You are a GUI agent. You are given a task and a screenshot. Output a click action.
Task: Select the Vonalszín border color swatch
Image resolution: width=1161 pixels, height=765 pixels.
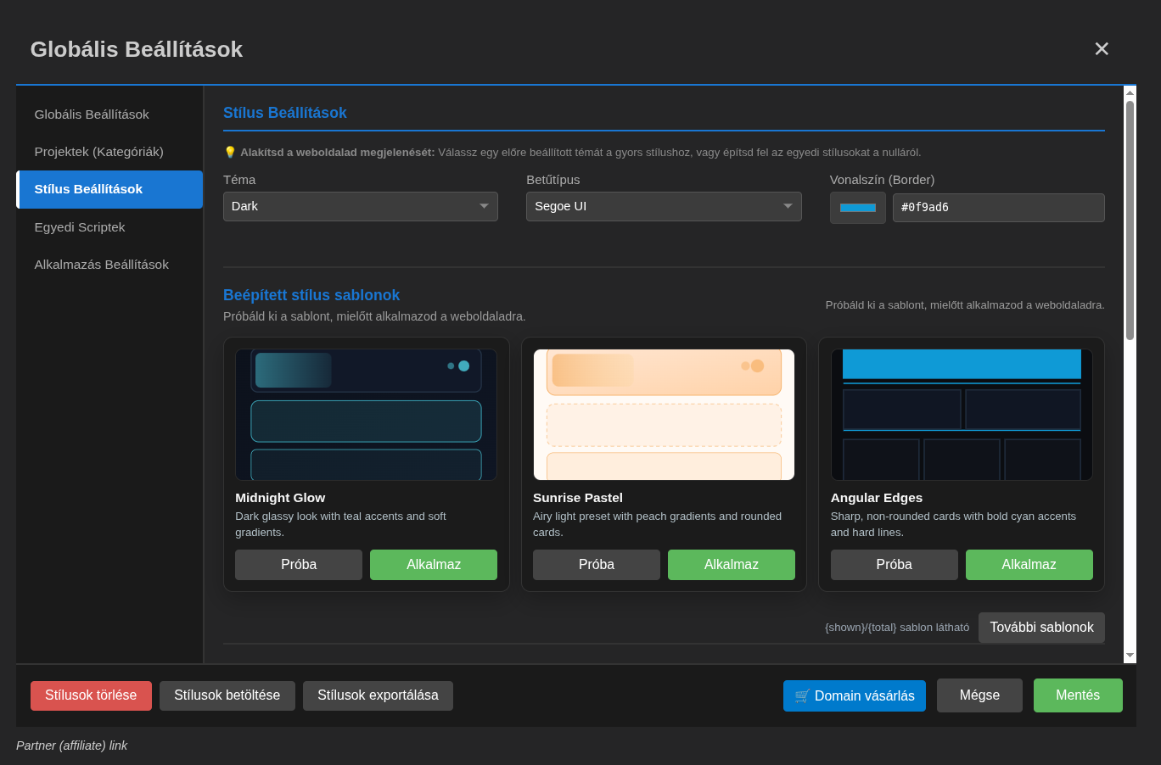point(857,208)
